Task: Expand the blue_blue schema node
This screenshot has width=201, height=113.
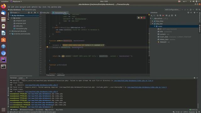Action: [x=153, y=21]
